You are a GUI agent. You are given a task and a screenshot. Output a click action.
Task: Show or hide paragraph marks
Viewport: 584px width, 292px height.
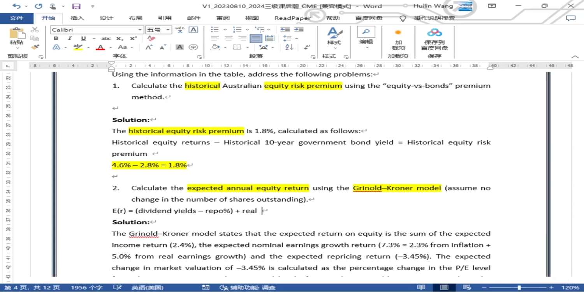[x=307, y=47]
